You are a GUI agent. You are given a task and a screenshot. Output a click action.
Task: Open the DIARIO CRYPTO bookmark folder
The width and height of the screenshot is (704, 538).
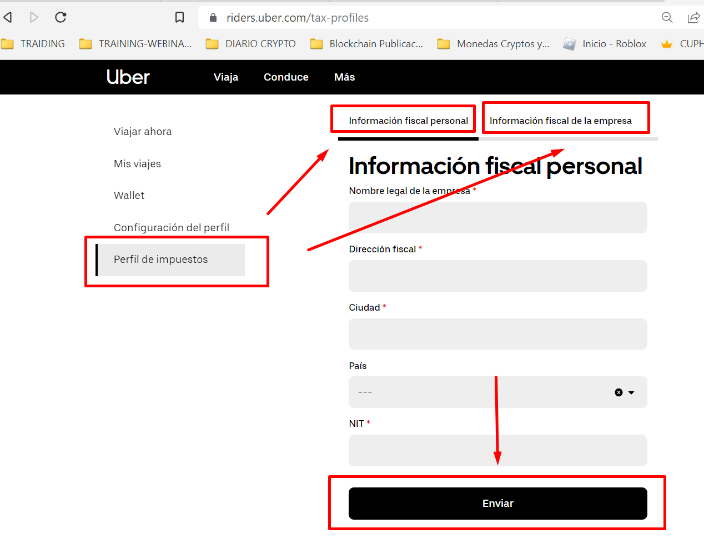tap(250, 44)
